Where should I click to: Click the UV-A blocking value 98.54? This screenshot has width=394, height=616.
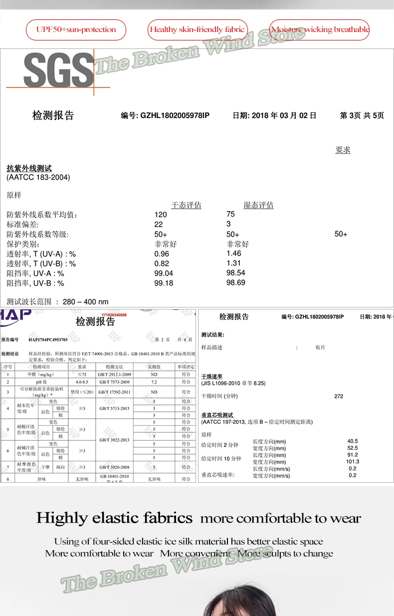pyautogui.click(x=236, y=273)
